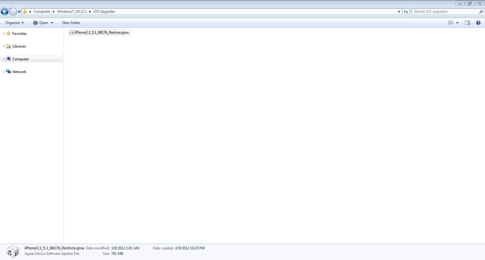Open the Organize menu
The width and height of the screenshot is (485, 260).
pyautogui.click(x=15, y=23)
